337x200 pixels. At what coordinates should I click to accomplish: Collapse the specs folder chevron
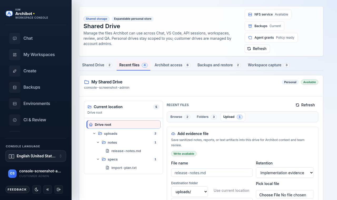tap(98, 159)
